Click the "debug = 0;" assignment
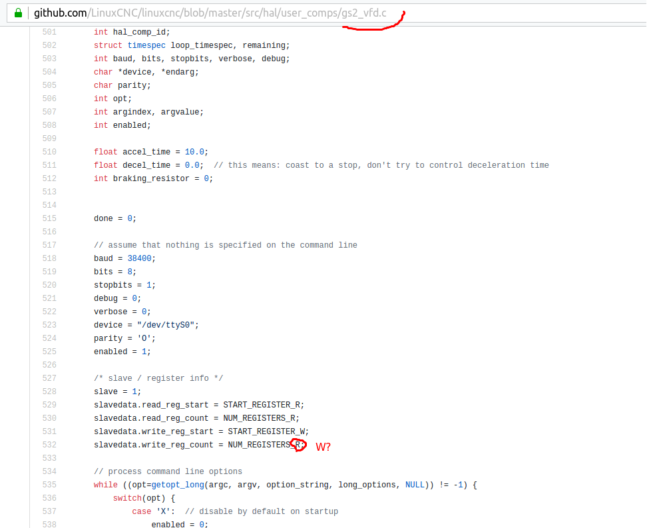The height and width of the screenshot is (528, 647). tap(117, 298)
